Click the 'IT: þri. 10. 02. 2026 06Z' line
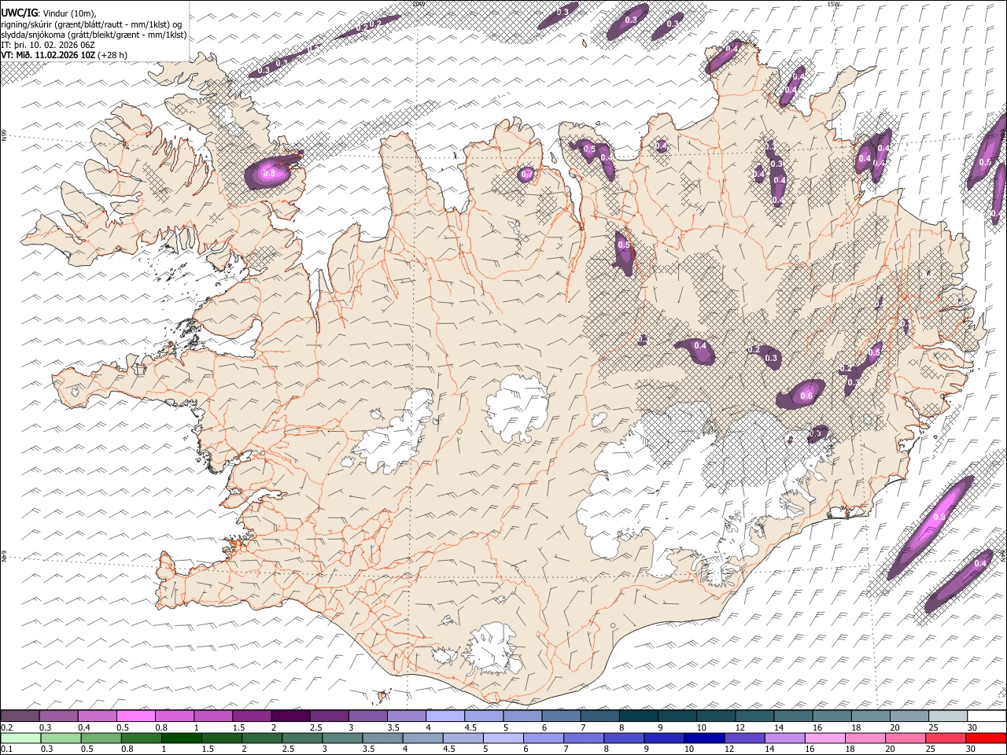1007x755 pixels. (x=48, y=45)
